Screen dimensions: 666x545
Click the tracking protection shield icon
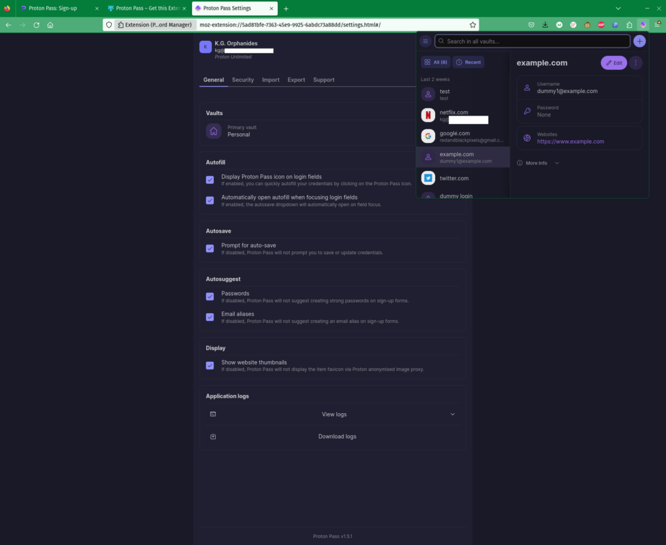(x=109, y=25)
